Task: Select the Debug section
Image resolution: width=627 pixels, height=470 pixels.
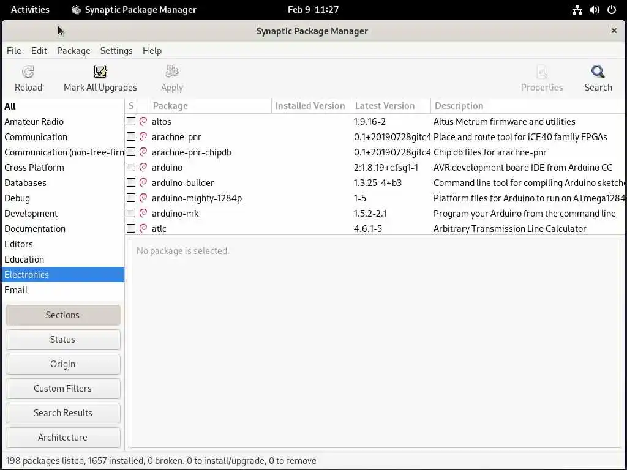Action: point(63,198)
